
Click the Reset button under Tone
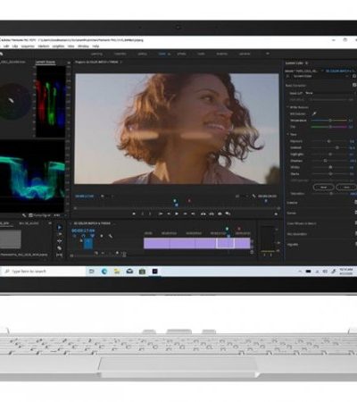click(323, 187)
